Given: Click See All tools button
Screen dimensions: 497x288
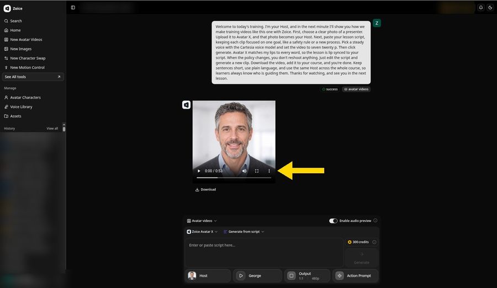Looking at the screenshot, I should [x=33, y=77].
